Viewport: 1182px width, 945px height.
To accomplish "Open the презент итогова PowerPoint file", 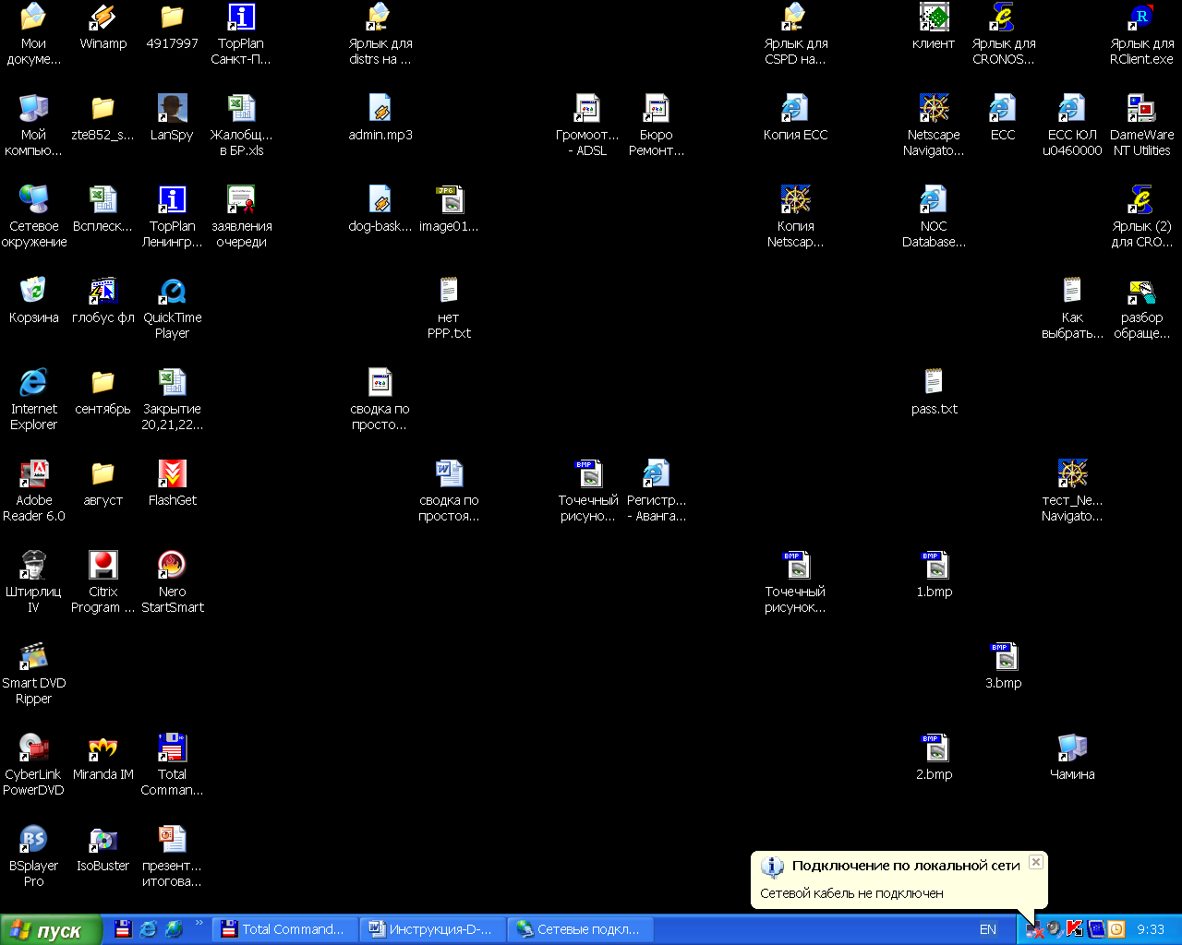I will click(172, 856).
